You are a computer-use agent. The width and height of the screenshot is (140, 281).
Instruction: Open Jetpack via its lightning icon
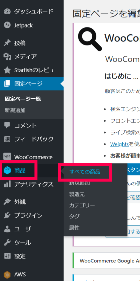[7, 25]
